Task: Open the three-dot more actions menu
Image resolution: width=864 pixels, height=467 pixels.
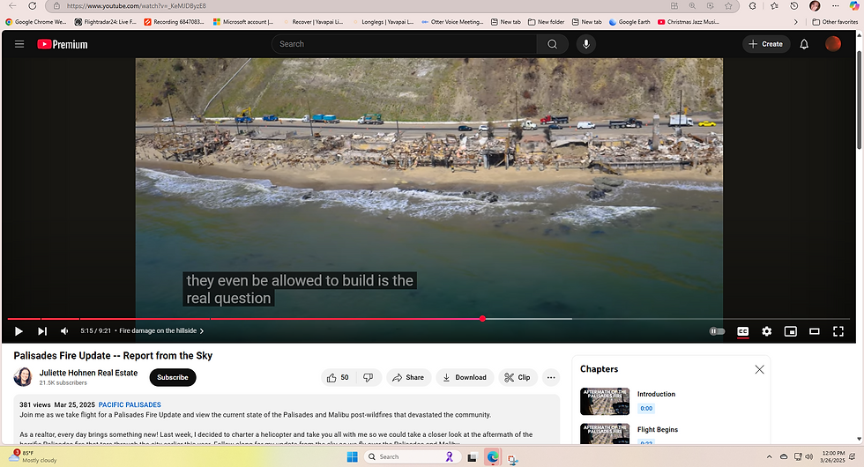Action: 550,377
